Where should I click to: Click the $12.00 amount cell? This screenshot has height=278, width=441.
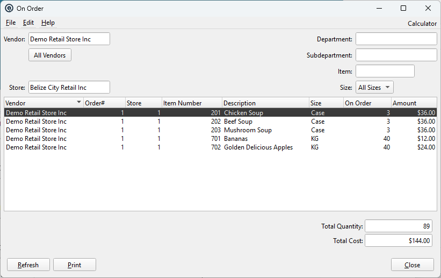[x=426, y=139]
